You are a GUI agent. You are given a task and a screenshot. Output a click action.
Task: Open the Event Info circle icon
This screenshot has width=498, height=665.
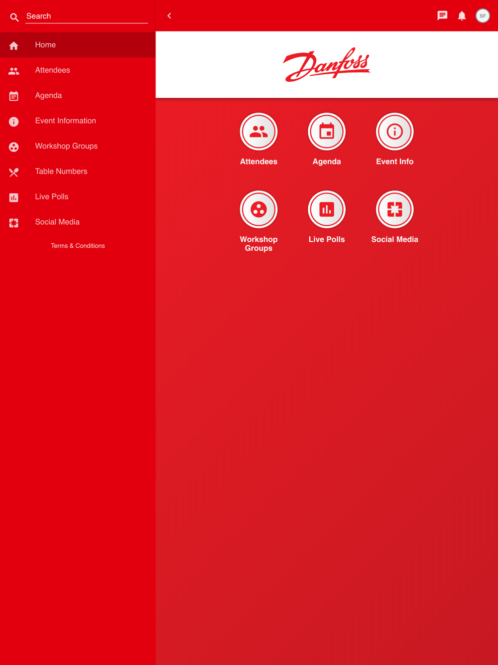[x=395, y=132]
